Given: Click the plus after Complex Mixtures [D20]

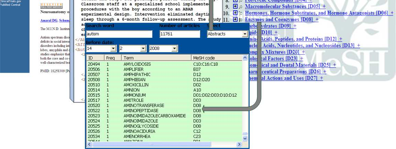Looking at the screenshot, I should (303, 52).
